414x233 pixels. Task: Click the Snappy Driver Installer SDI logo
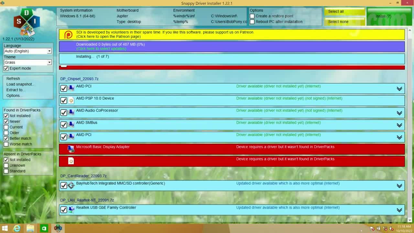pos(27,23)
